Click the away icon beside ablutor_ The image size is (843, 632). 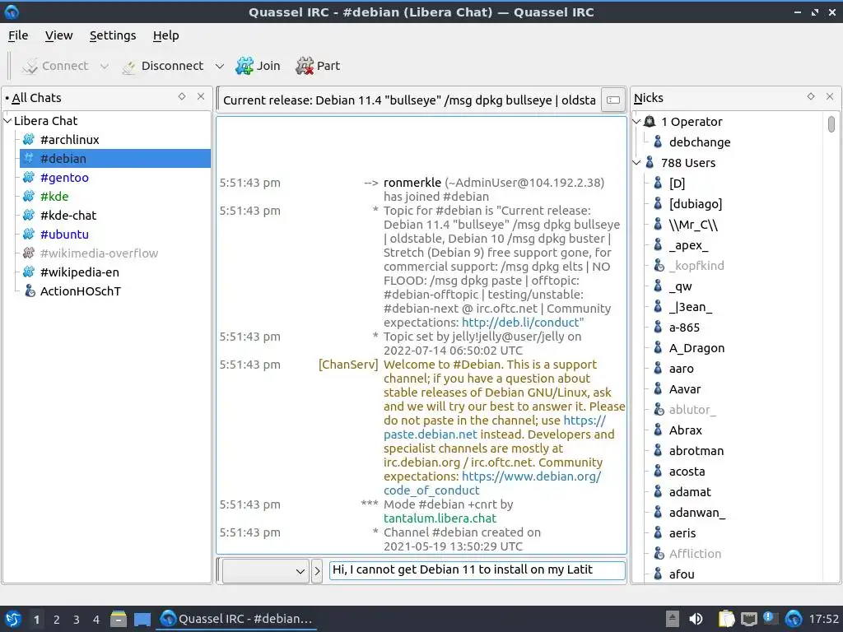tap(659, 410)
